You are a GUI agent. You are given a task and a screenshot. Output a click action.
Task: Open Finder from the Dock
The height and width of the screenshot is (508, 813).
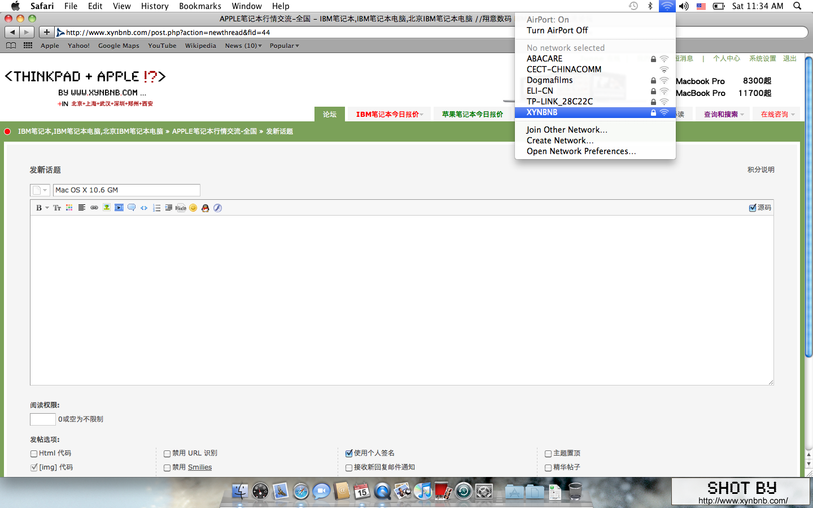240,492
